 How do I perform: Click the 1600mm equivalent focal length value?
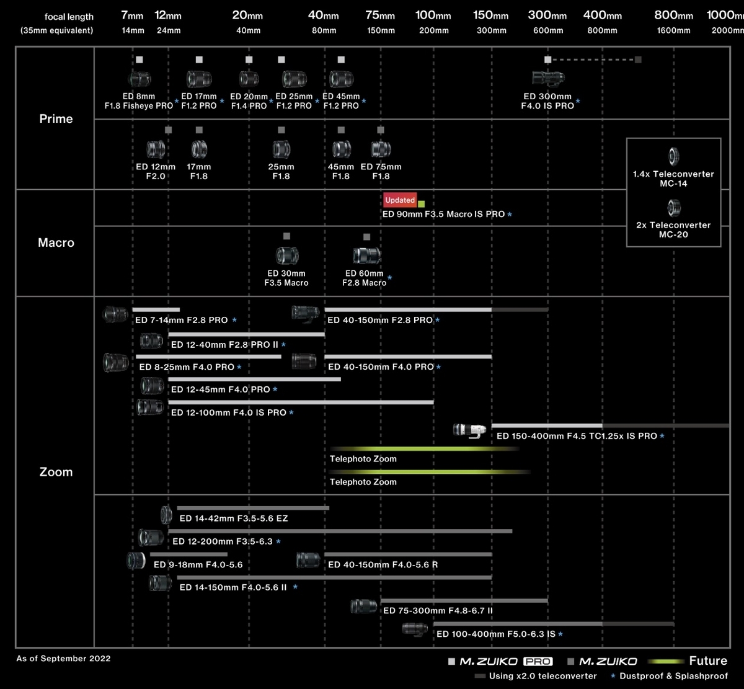tap(674, 30)
